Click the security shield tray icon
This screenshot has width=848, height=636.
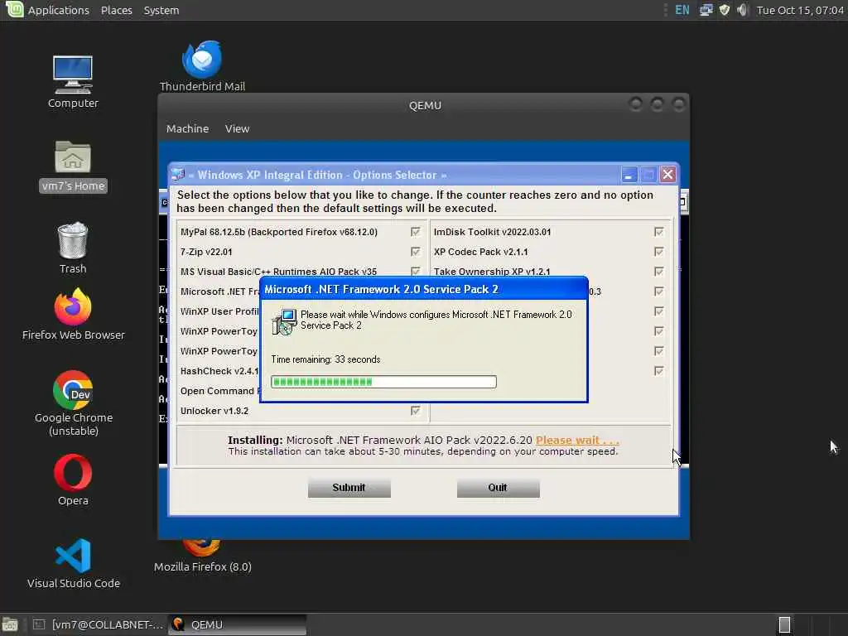(724, 10)
